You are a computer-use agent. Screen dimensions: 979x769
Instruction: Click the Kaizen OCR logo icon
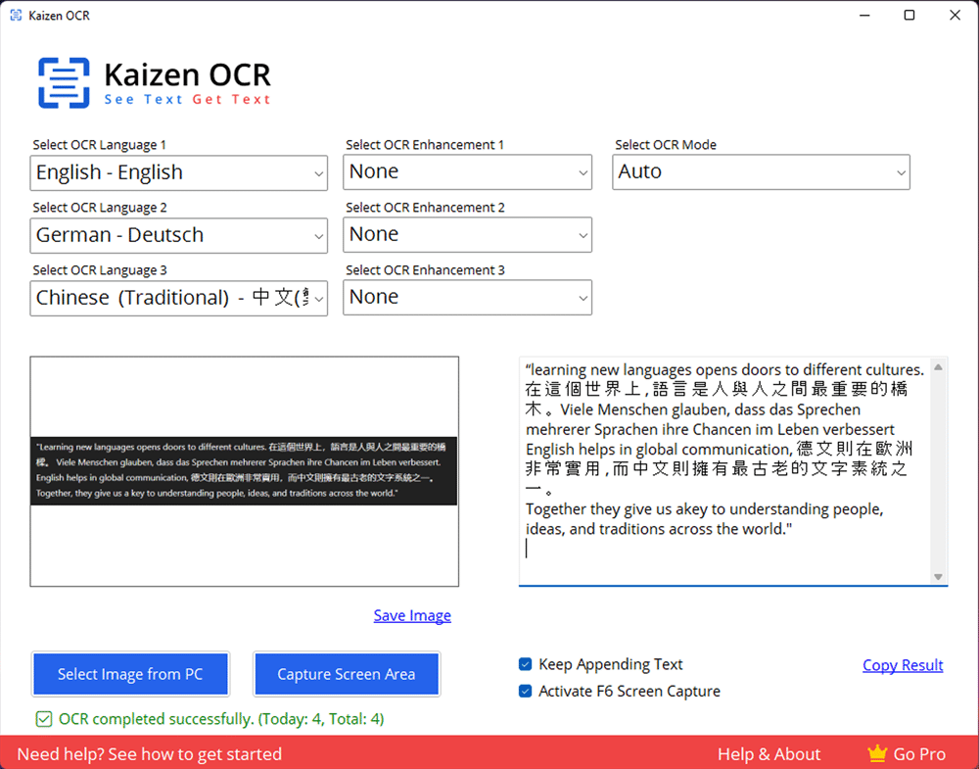coord(63,81)
